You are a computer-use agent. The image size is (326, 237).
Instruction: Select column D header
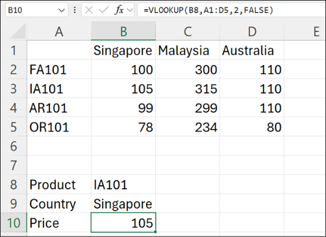(x=252, y=32)
